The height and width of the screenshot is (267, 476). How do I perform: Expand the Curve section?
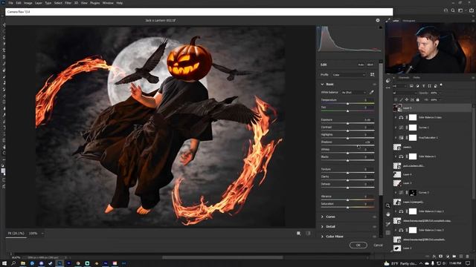pos(322,217)
